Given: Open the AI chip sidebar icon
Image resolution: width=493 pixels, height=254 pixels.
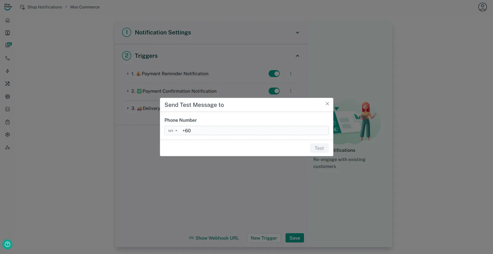Looking at the screenshot, I should coord(8,96).
